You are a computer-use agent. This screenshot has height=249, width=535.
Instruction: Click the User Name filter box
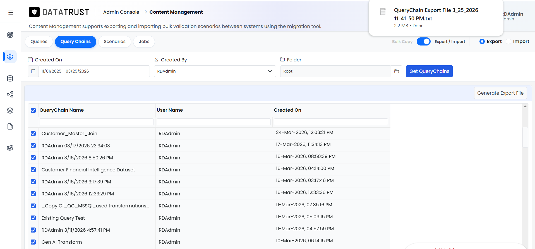(214, 122)
